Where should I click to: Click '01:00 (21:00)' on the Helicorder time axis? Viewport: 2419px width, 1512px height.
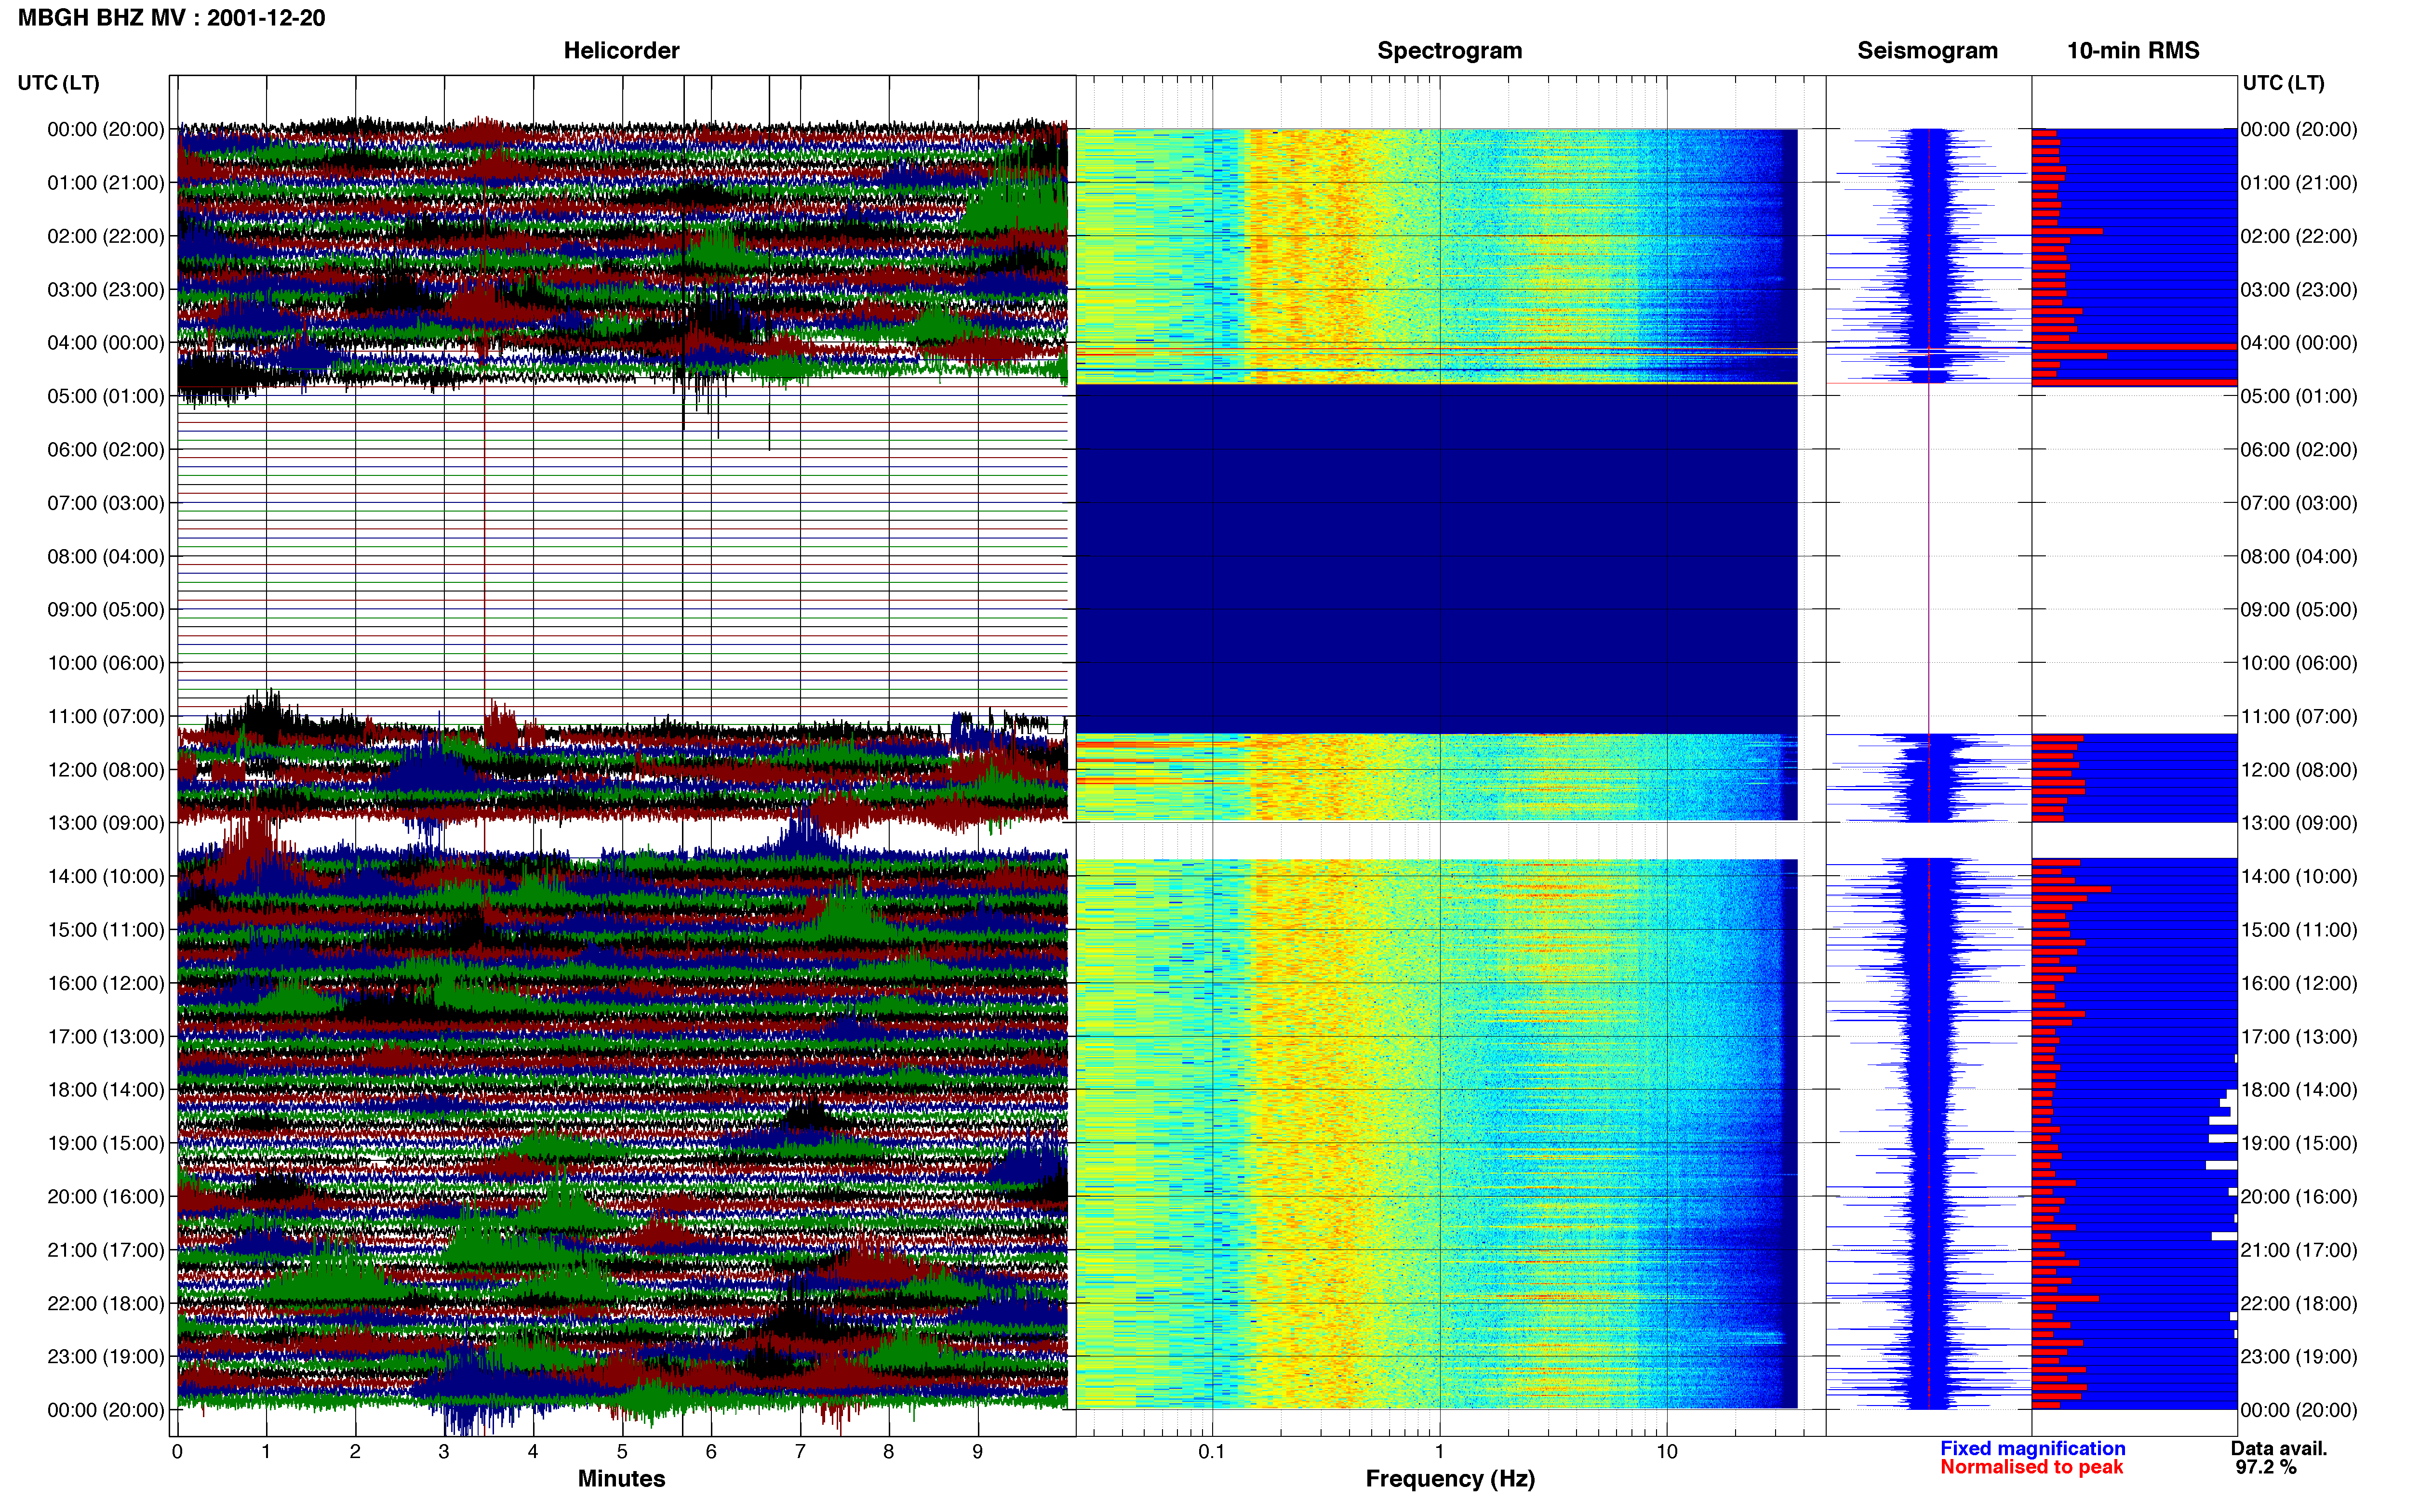click(x=105, y=183)
